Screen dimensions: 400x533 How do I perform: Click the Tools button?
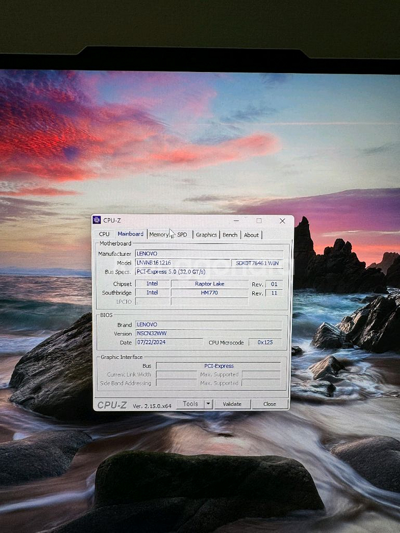coord(190,404)
